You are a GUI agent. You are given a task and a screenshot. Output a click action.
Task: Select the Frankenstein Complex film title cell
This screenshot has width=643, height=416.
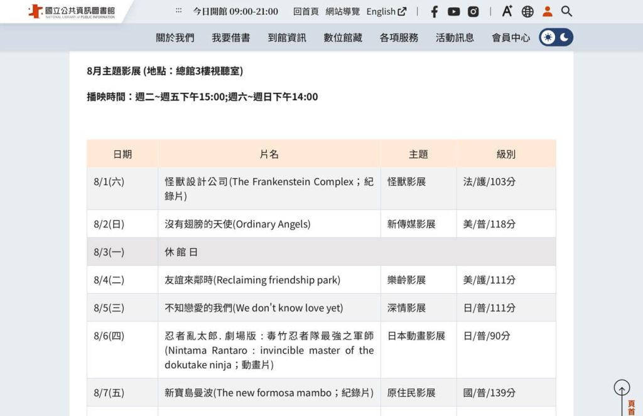[x=269, y=189]
